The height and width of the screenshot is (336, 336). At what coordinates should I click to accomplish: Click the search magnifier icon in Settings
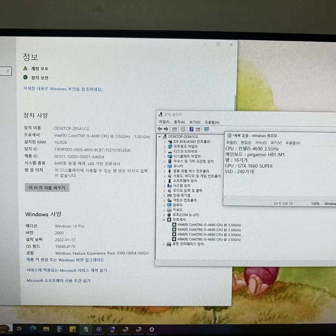[8, 71]
